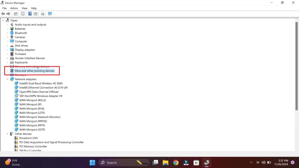
Task: Click the Cameras category icon
Action: pyautogui.click(x=12, y=37)
